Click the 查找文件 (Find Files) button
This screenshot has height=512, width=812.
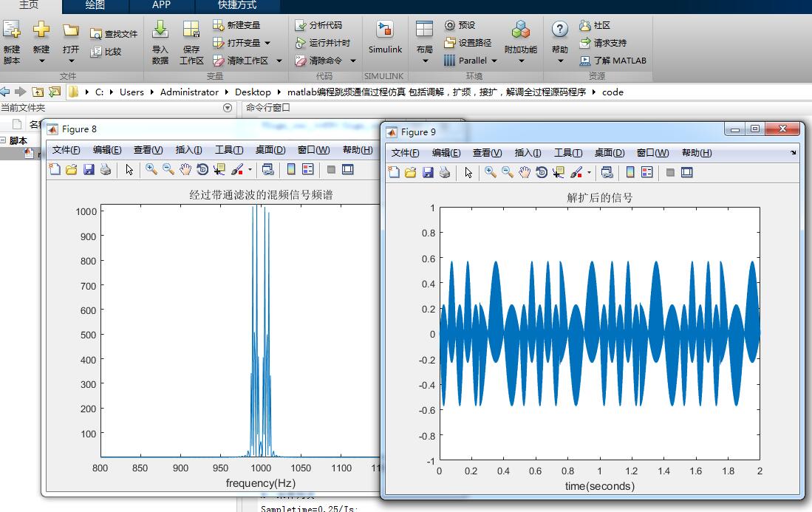click(x=113, y=34)
